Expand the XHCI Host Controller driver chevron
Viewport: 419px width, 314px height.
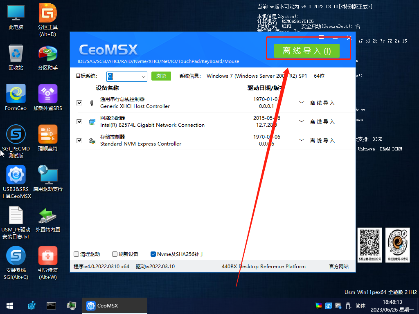(302, 103)
